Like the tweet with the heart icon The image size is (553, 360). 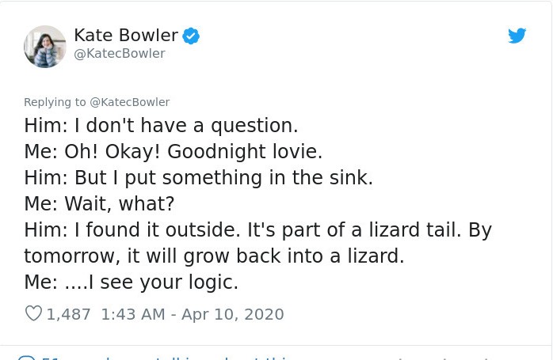[33, 314]
